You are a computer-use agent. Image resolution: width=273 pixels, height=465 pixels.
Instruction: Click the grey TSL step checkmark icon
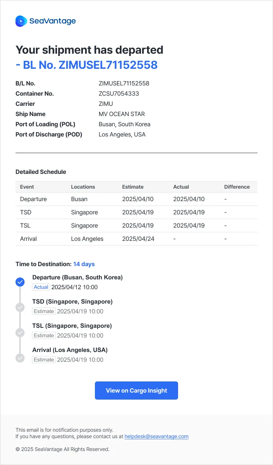[x=20, y=333]
